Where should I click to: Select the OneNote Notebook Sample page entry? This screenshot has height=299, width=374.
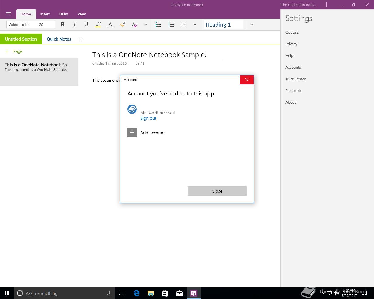[x=39, y=72]
